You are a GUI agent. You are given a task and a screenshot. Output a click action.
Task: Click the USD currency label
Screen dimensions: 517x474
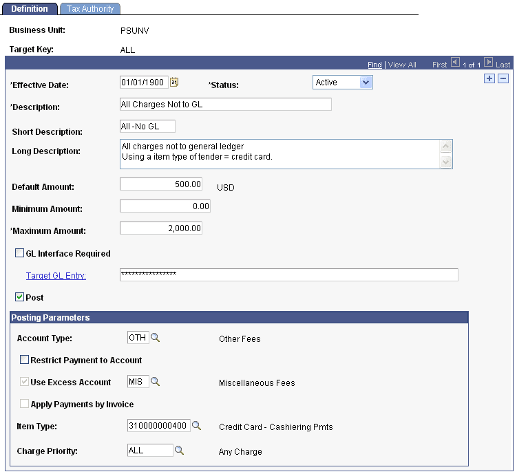click(x=226, y=187)
